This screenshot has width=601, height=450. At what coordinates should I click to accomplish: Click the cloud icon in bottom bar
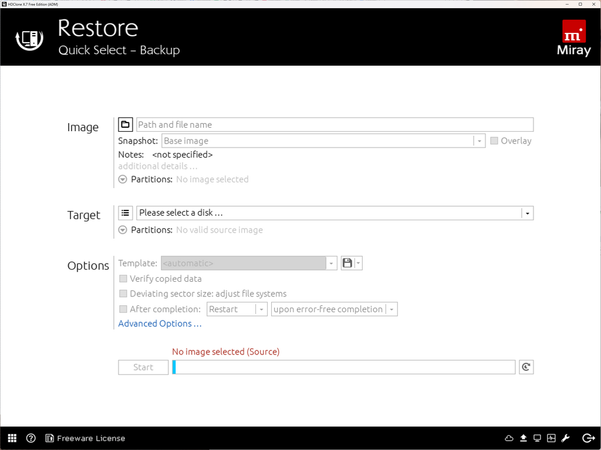tap(509, 438)
